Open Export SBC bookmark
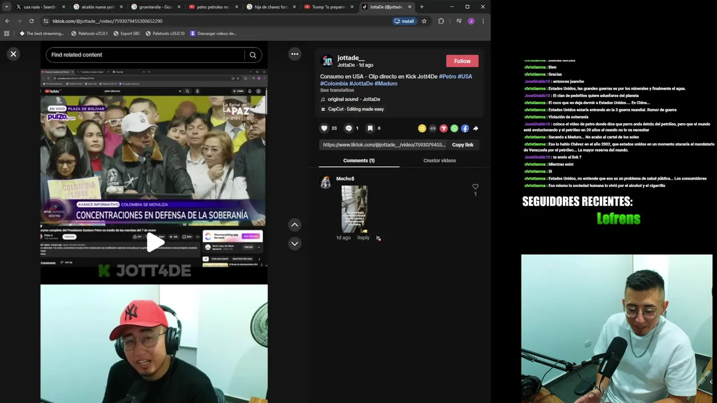The width and height of the screenshot is (717, 403). click(127, 34)
